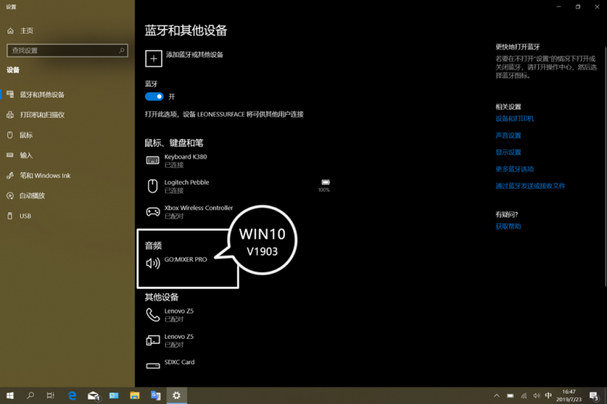Screen dimensions: 607x404
Task: Click the gamepad icon for Xbox controller
Action: [x=153, y=212]
